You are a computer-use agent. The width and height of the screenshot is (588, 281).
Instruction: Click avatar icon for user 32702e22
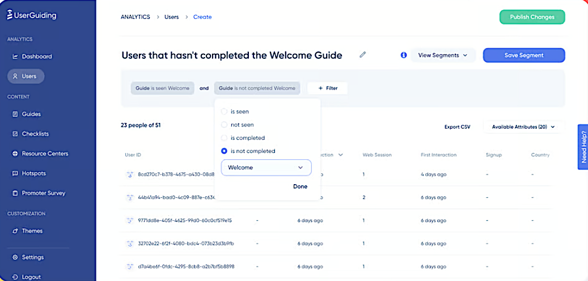(130, 243)
